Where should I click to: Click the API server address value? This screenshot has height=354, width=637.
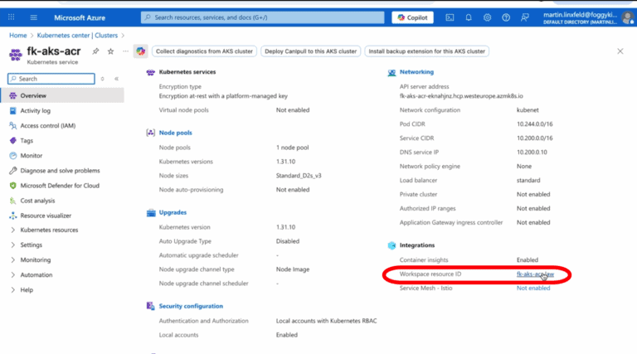click(x=461, y=96)
